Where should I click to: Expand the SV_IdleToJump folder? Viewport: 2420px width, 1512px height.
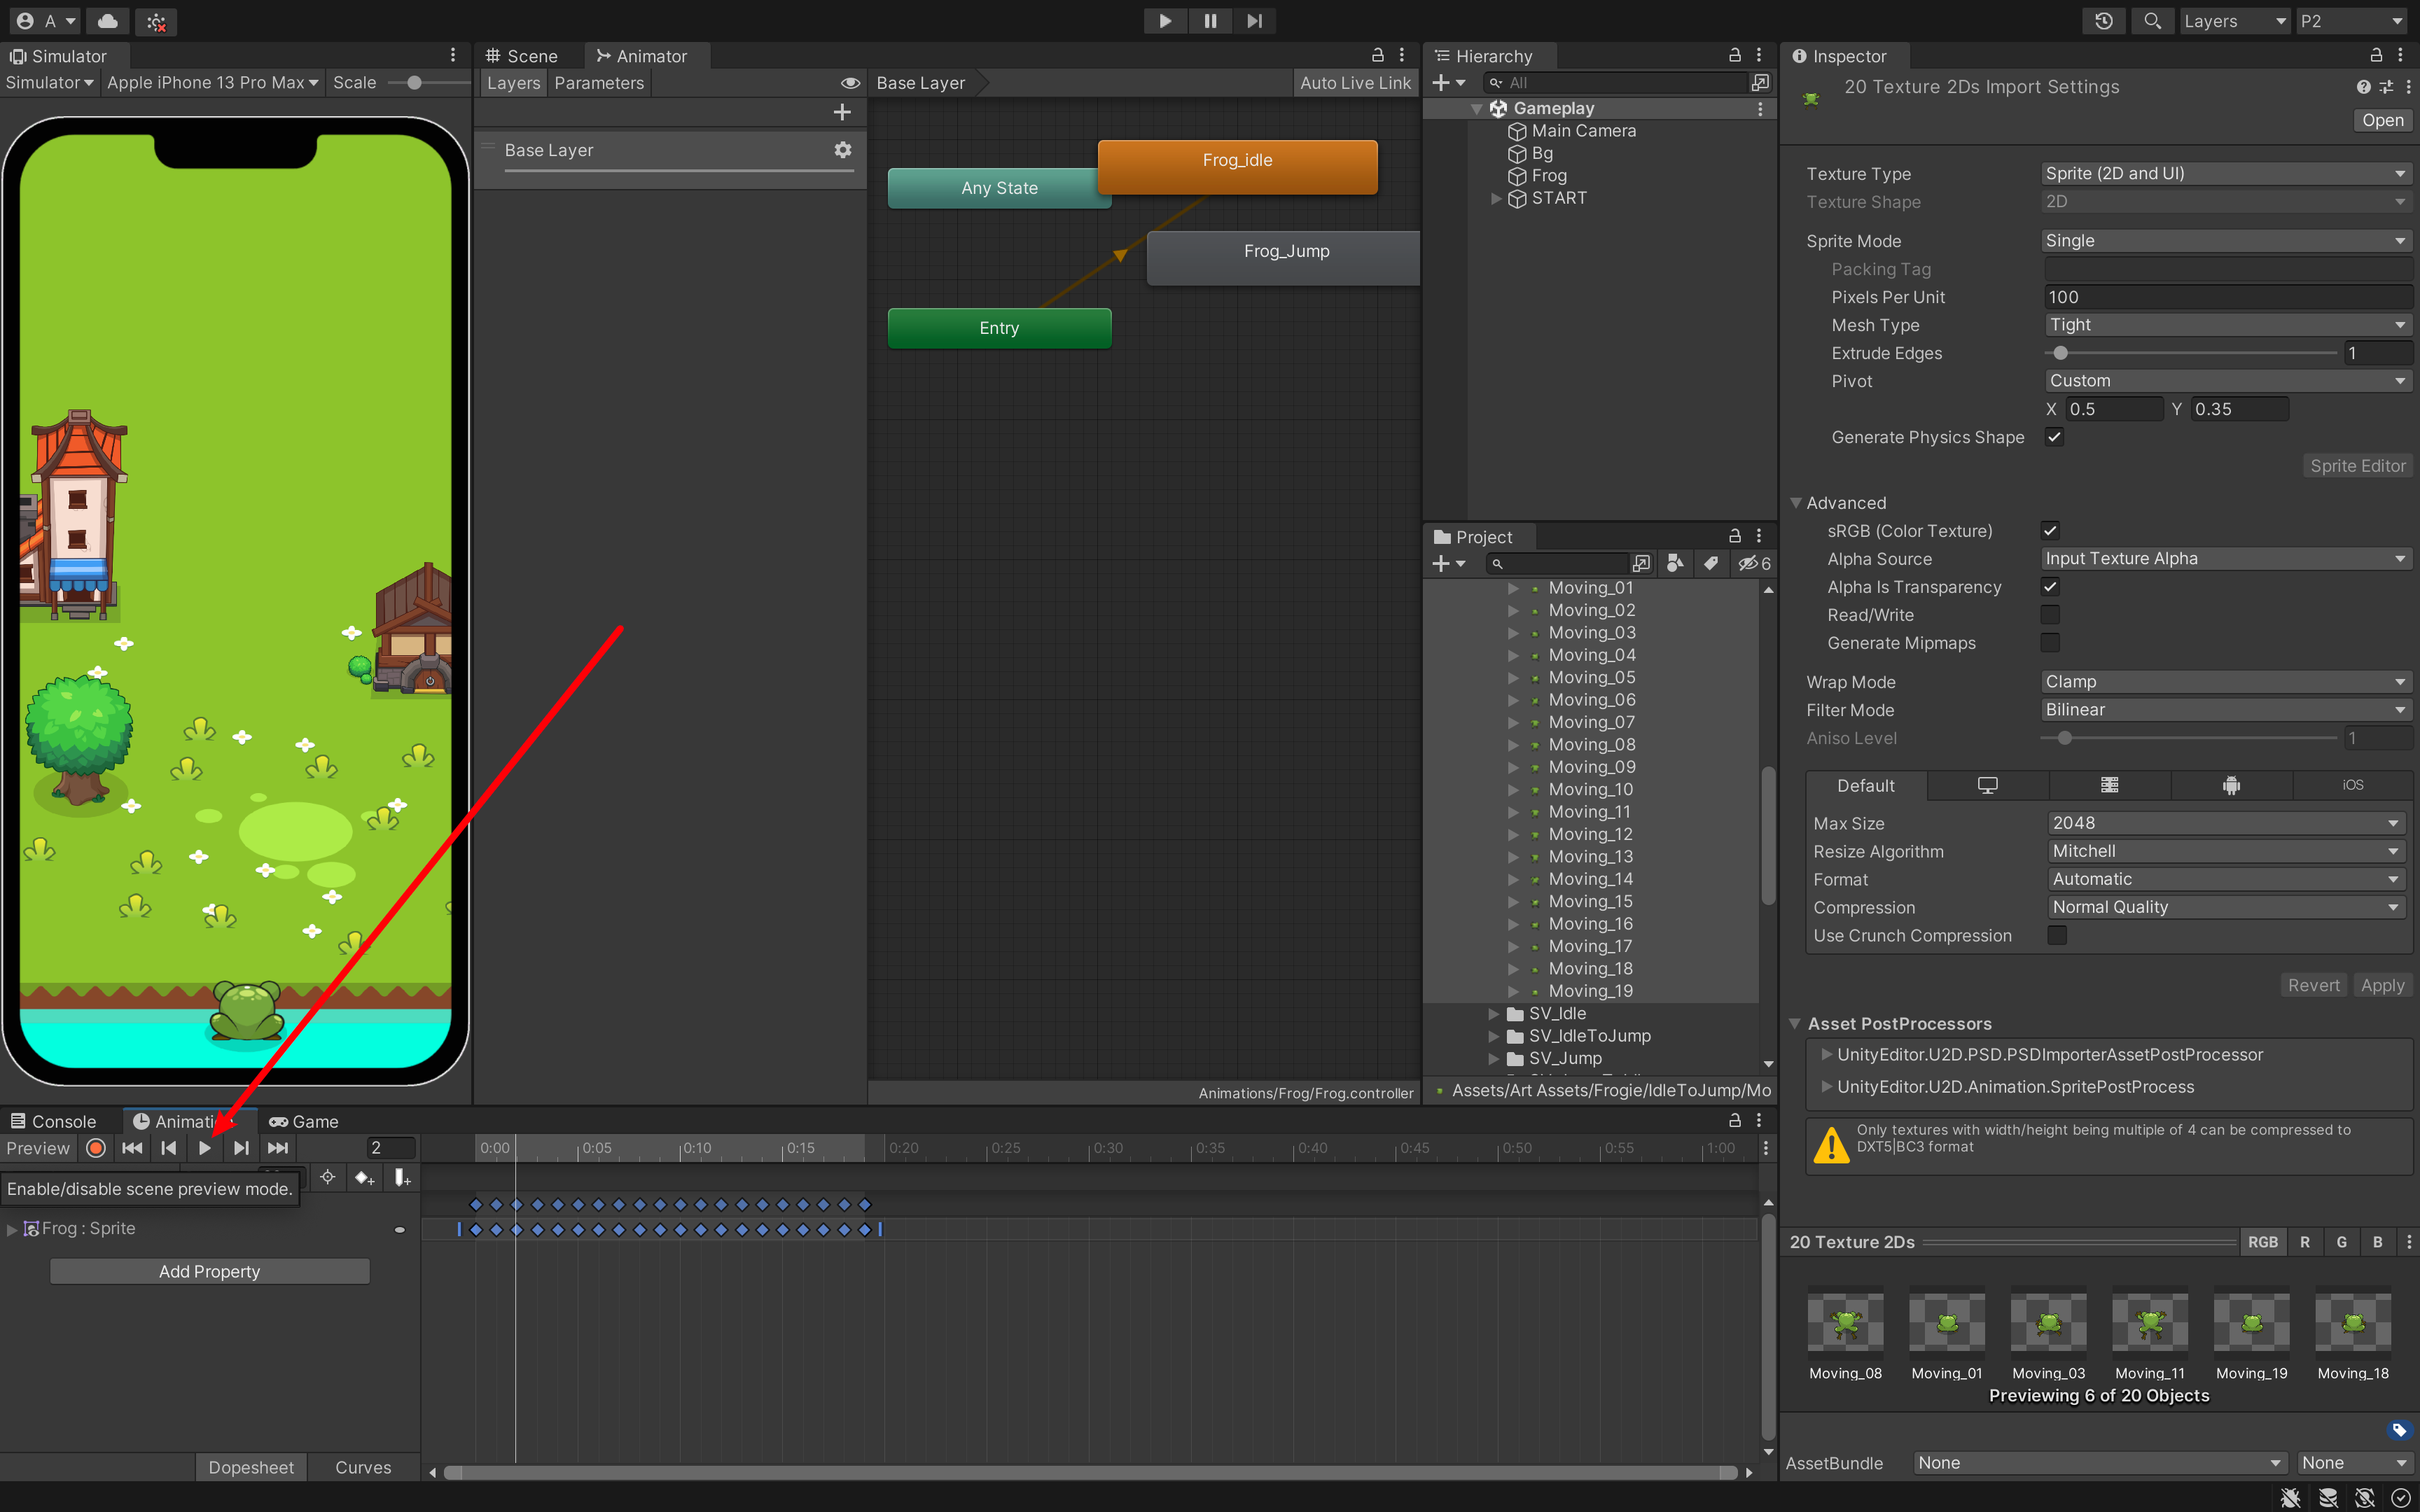pos(1494,1036)
